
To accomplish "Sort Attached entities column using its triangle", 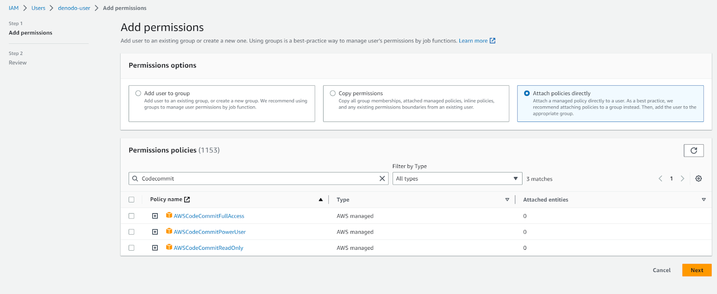I will (x=704, y=200).
